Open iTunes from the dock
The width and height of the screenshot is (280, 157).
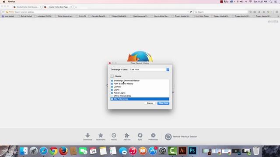(133, 151)
